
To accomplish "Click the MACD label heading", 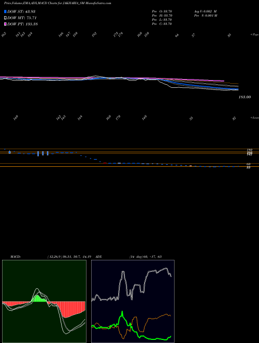I will (x=16, y=256).
